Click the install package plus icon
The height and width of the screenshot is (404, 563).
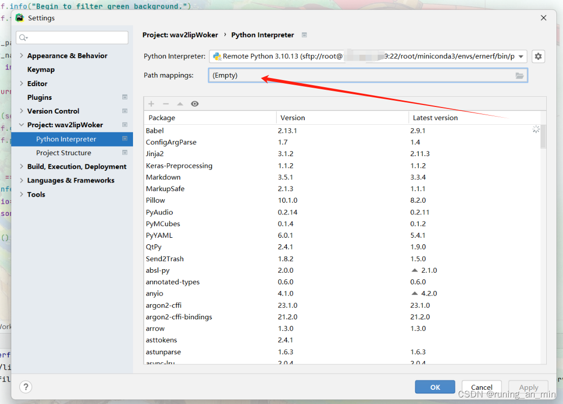(151, 103)
